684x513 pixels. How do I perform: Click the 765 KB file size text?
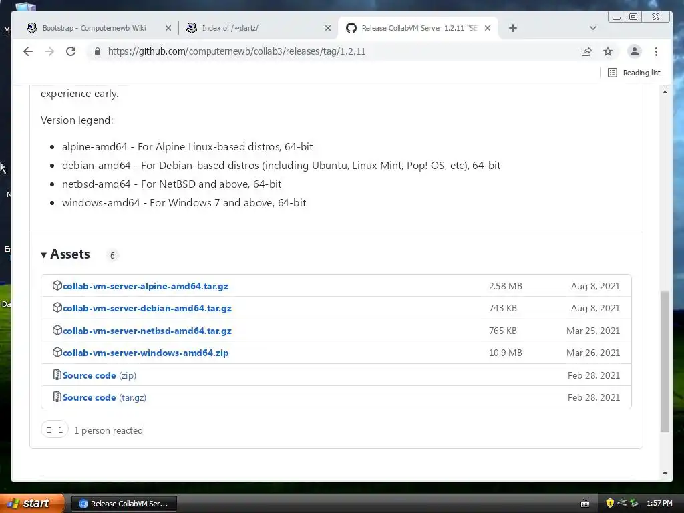tap(502, 331)
